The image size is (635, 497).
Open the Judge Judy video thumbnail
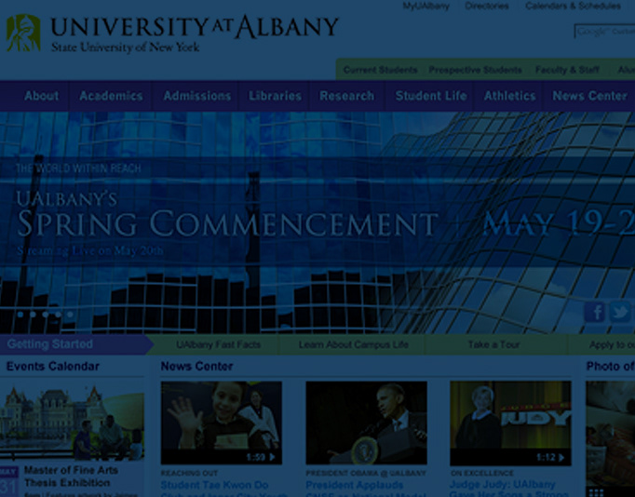(x=510, y=423)
